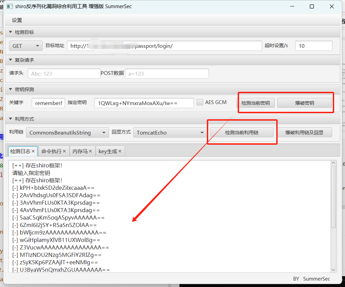Close the 内存马 tab
Viewport: 345px width, 287px height.
[90, 151]
